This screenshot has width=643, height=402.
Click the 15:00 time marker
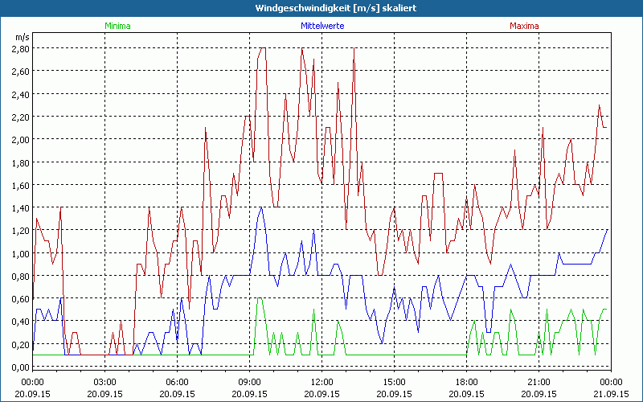point(394,382)
